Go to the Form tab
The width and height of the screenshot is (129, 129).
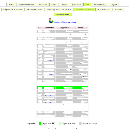click(54, 5)
